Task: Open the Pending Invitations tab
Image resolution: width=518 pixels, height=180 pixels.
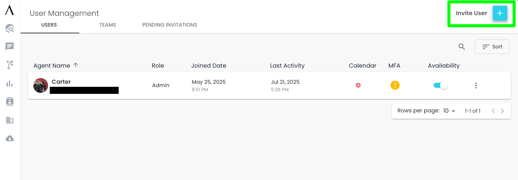Action: click(170, 25)
